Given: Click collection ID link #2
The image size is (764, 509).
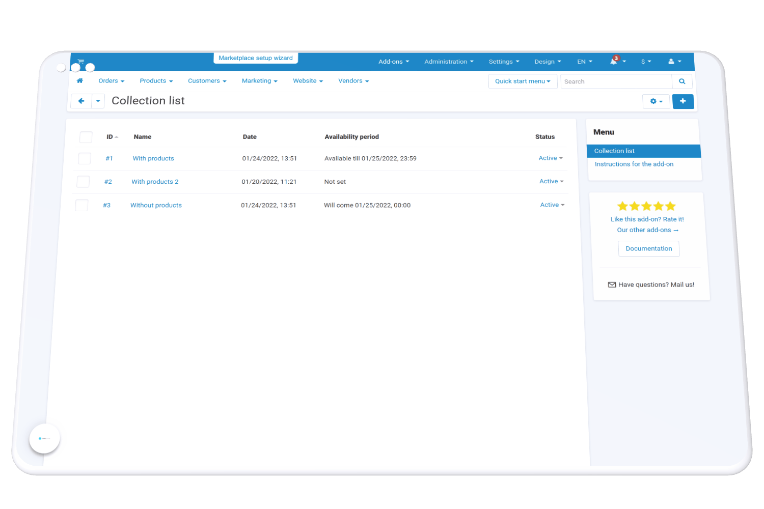Looking at the screenshot, I should [108, 182].
